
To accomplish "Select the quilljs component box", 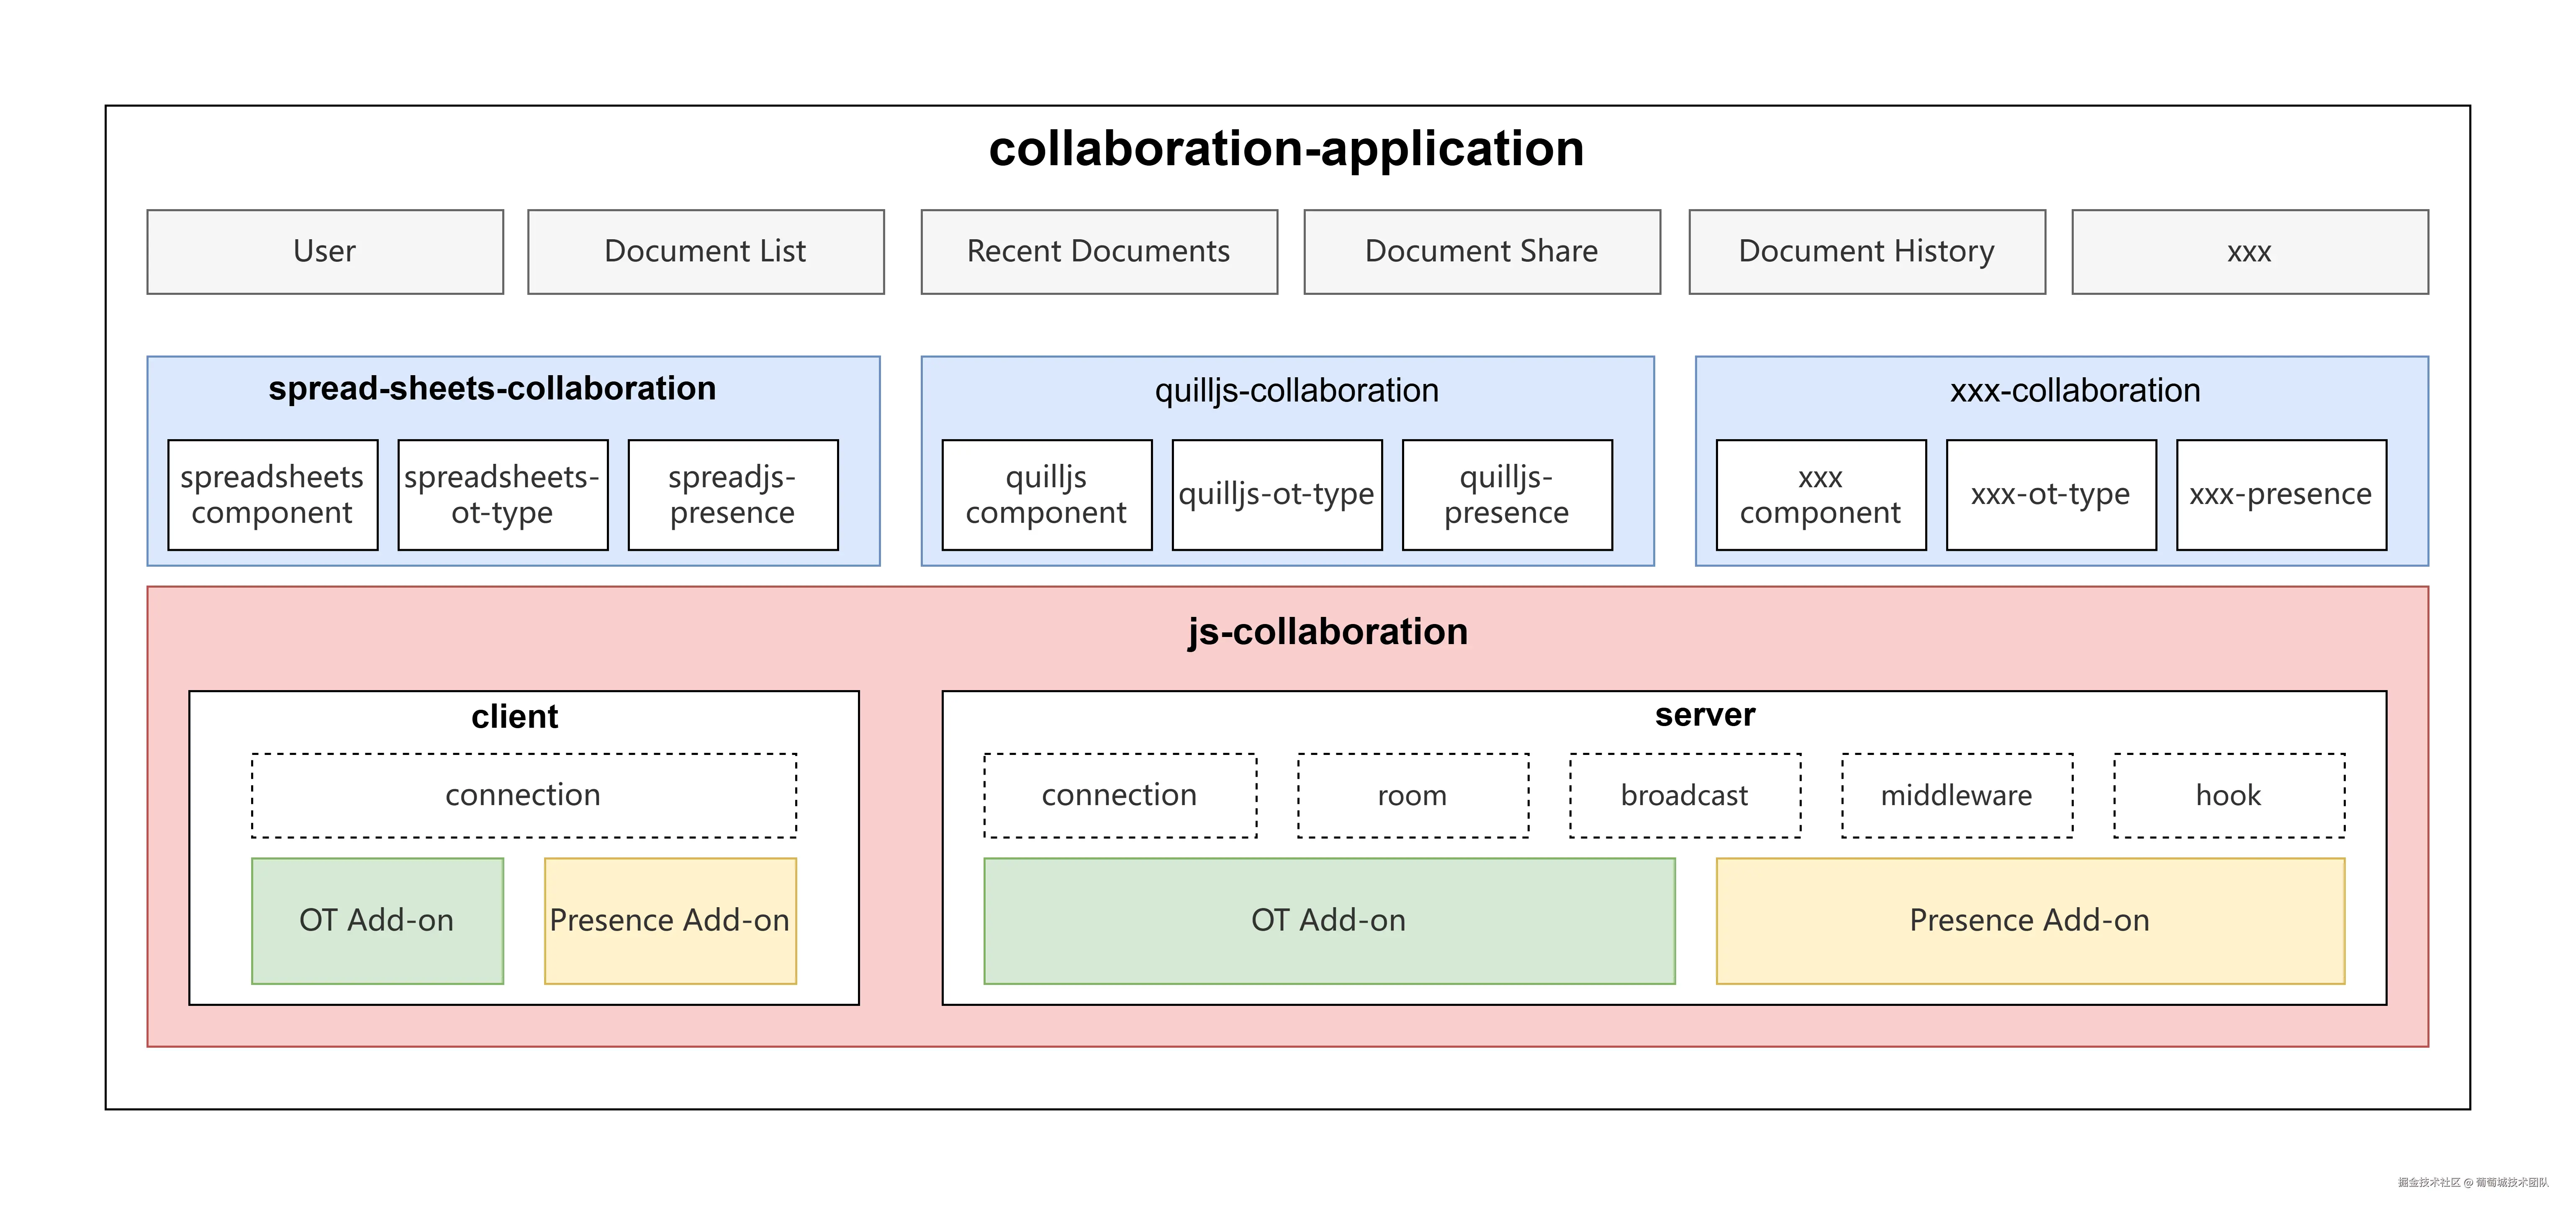I will (x=1047, y=495).
